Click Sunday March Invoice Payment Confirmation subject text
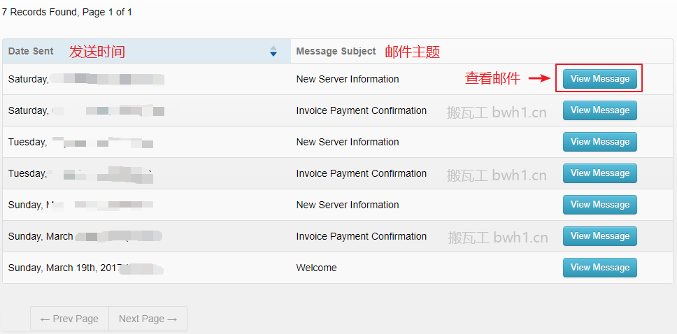677x334 pixels. point(361,236)
